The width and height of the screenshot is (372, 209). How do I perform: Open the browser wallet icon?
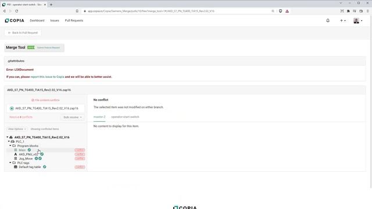pyautogui.click(x=361, y=11)
